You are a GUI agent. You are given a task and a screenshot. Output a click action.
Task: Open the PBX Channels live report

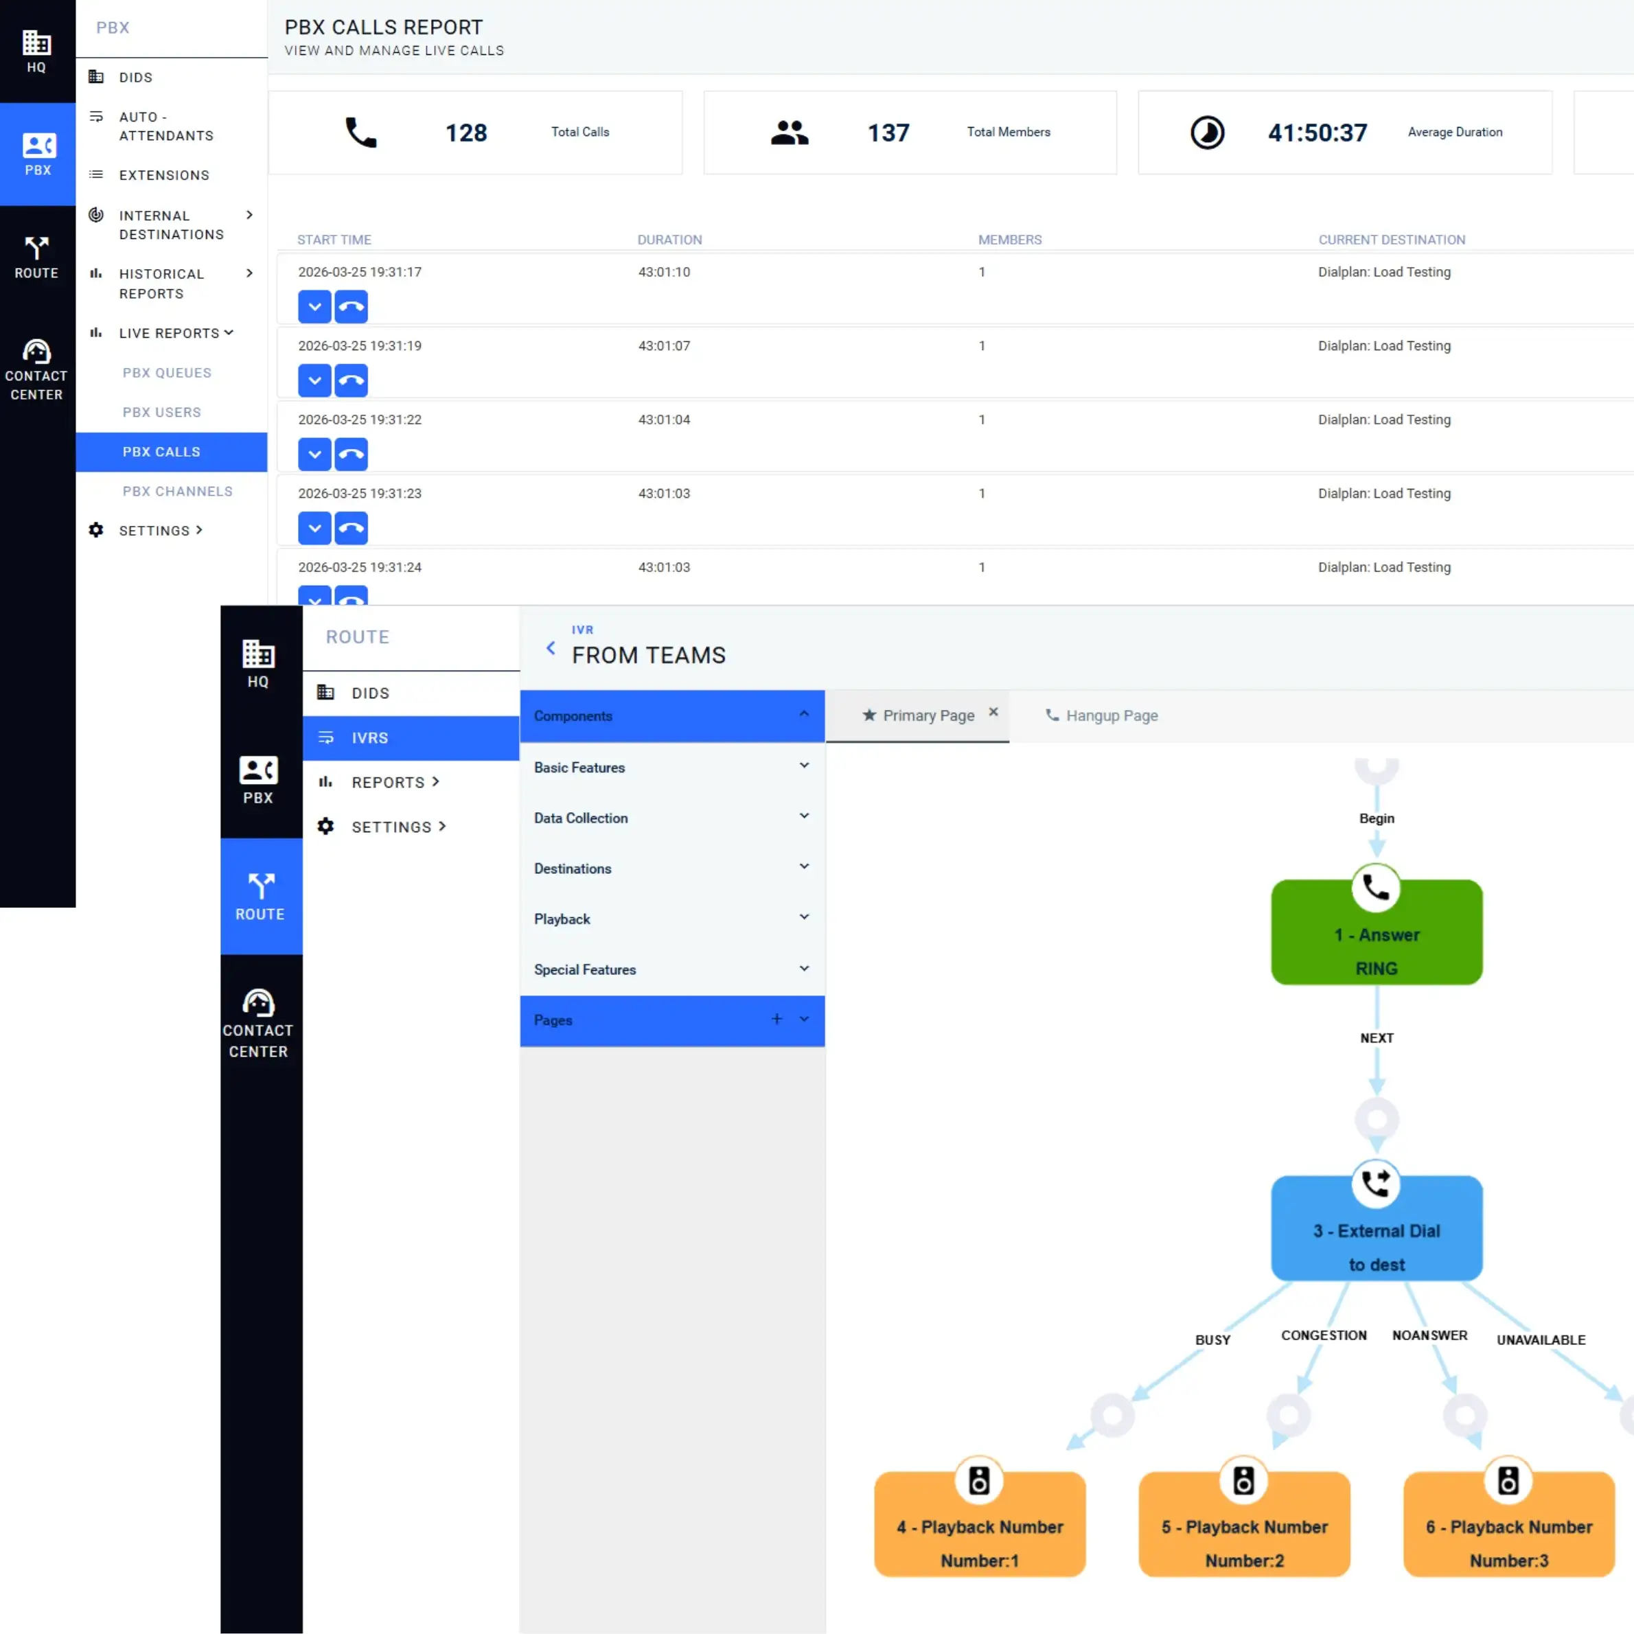click(176, 492)
